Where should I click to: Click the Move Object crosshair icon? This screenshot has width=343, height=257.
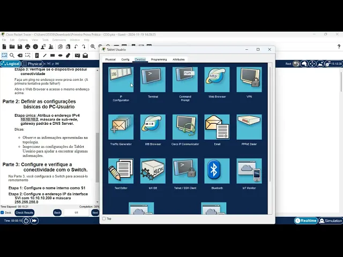312,64
